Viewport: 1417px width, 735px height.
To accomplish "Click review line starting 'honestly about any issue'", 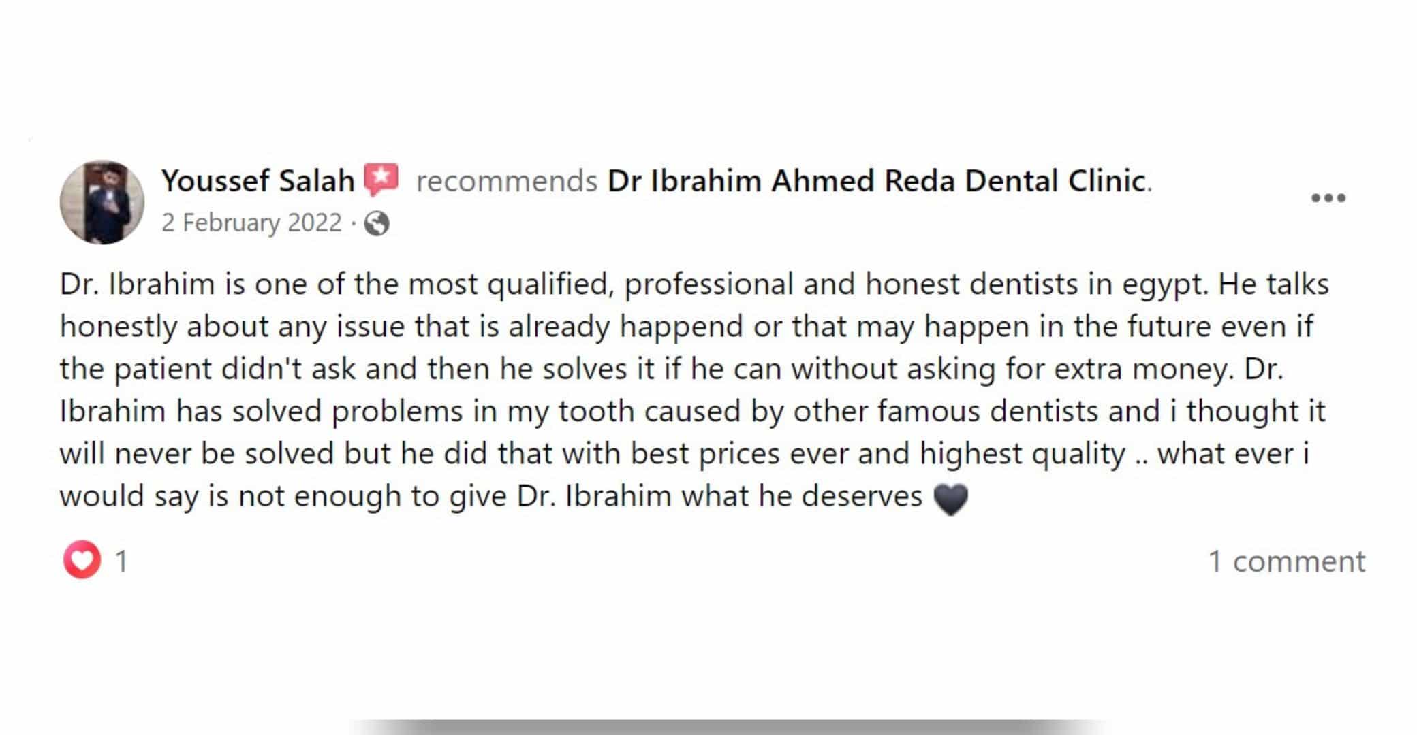I will point(687,327).
